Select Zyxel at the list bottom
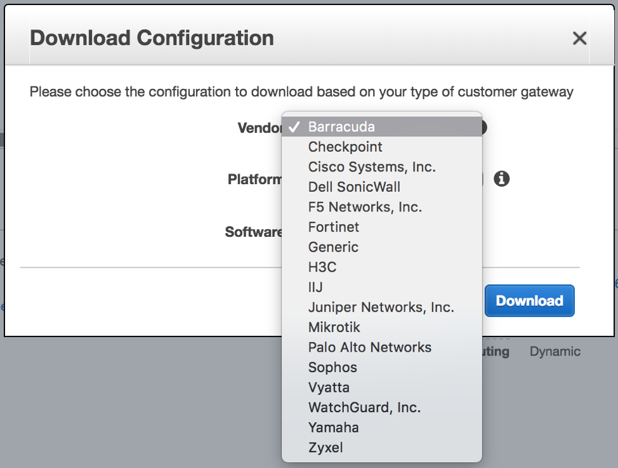The width and height of the screenshot is (618, 468). (325, 448)
